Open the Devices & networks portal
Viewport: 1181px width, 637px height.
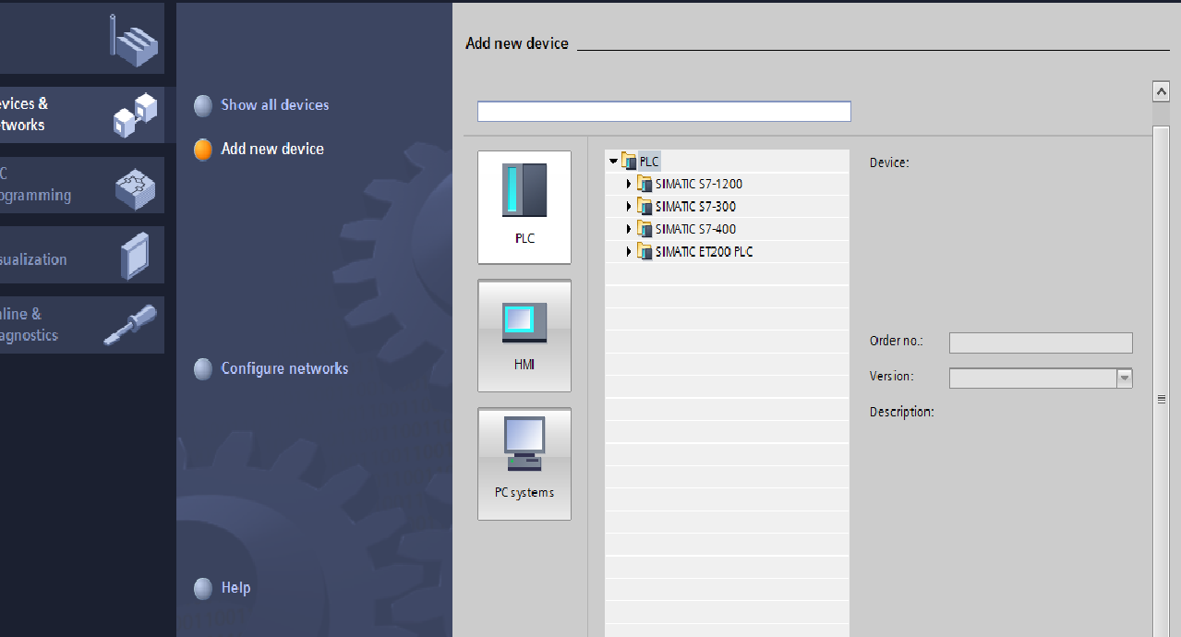point(81,114)
